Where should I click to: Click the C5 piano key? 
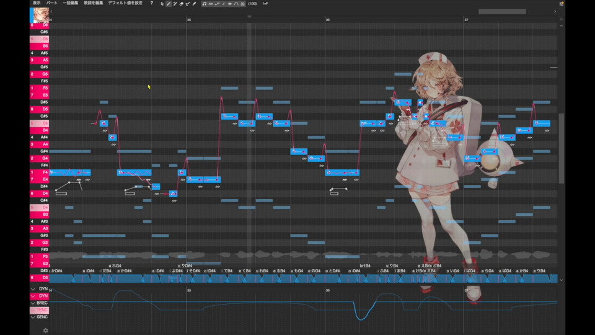point(40,123)
